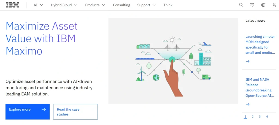Expand the Hybrid Cloud dropdown
This screenshot has width=279, height=125.
coord(64,5)
